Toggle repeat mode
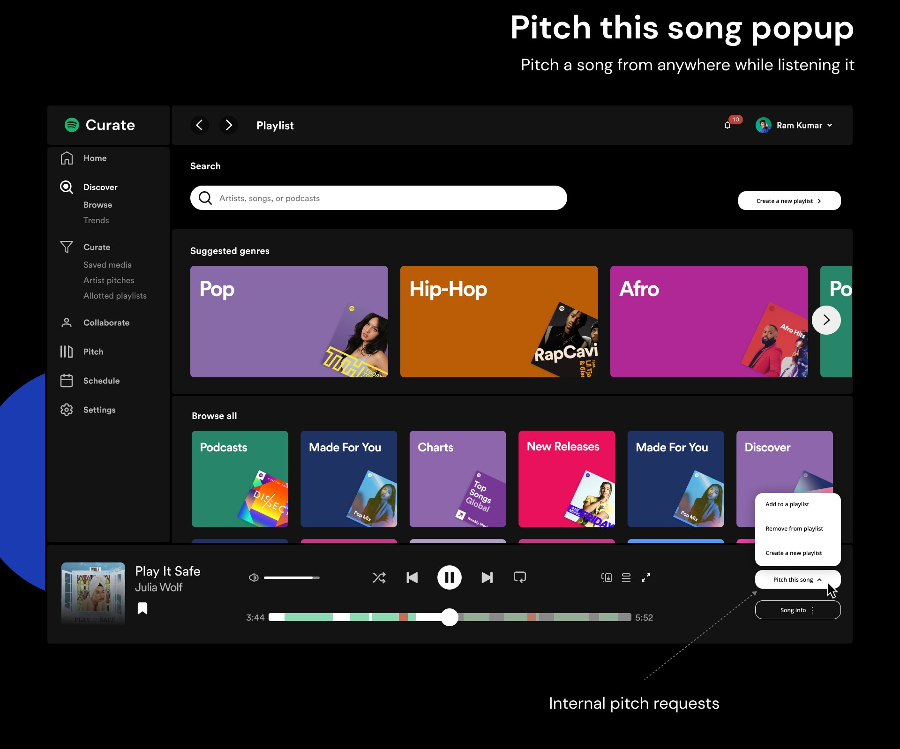 pyautogui.click(x=520, y=577)
